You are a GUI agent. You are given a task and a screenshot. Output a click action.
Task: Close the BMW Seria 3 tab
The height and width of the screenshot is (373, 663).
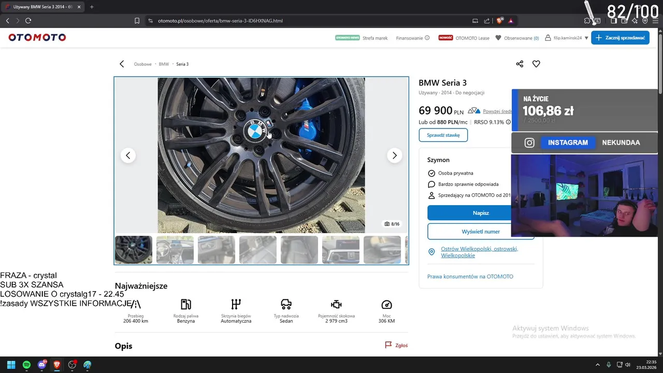tap(79, 7)
